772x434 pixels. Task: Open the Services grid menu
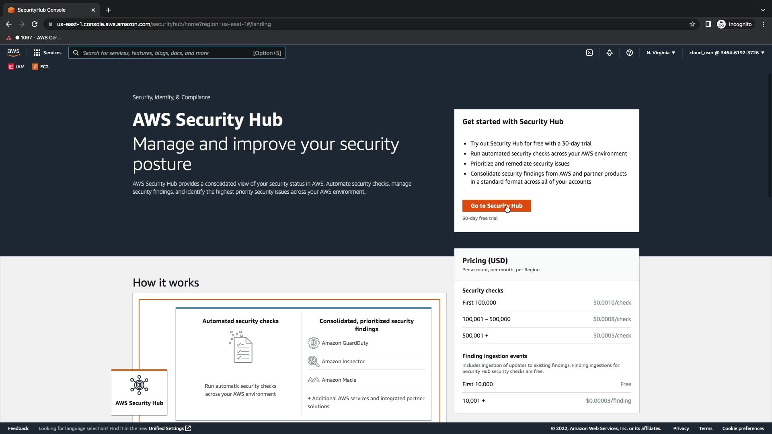click(x=47, y=53)
